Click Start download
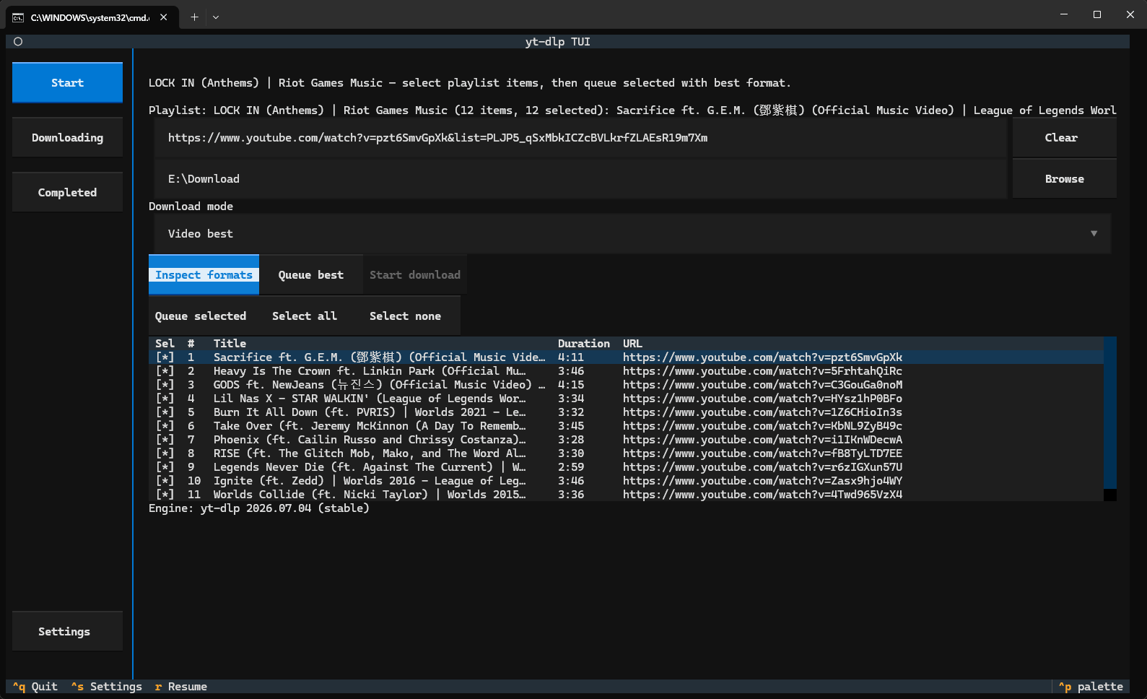The height and width of the screenshot is (699, 1147). pyautogui.click(x=414, y=274)
